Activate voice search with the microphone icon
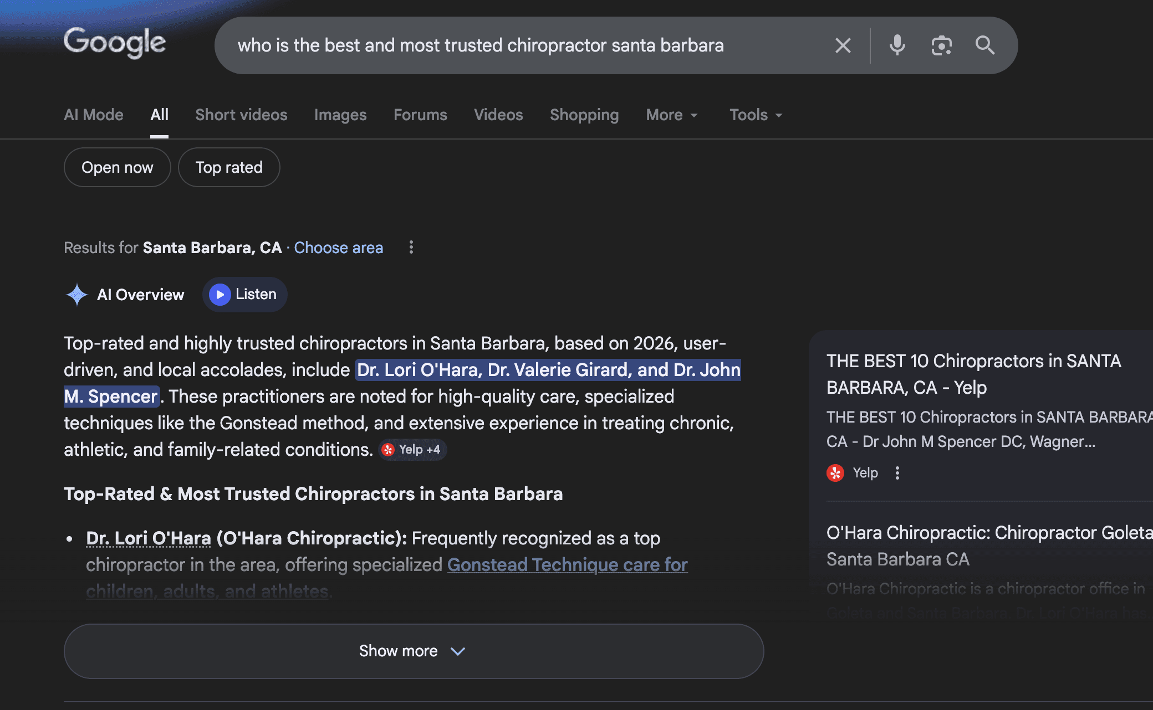This screenshot has height=710, width=1153. 897,45
